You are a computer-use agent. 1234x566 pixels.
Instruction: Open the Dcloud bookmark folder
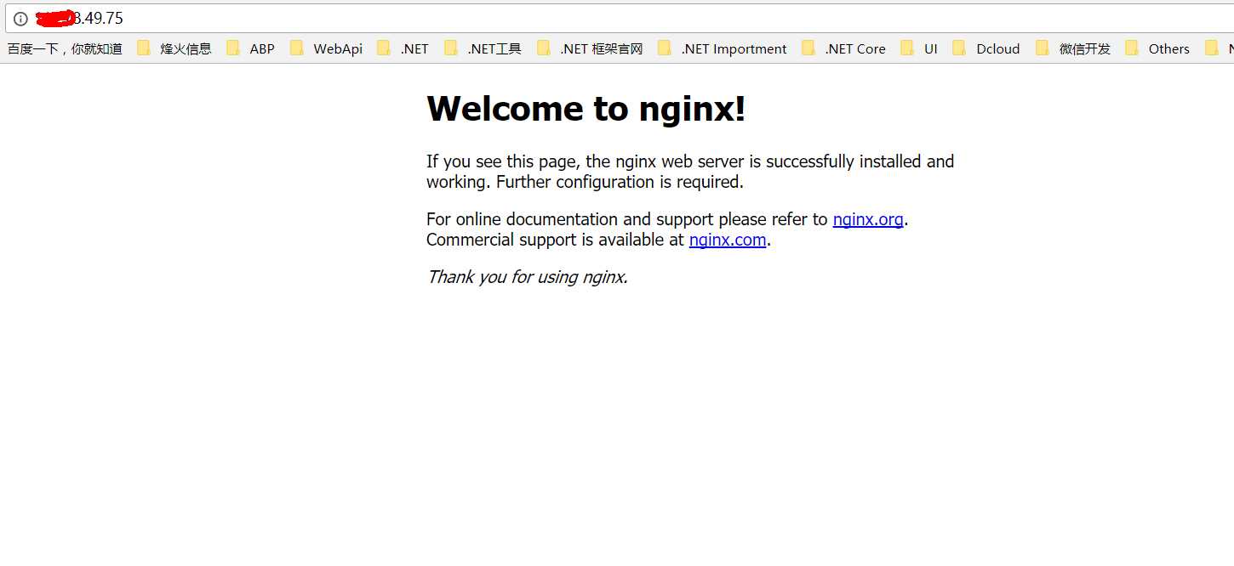point(987,49)
